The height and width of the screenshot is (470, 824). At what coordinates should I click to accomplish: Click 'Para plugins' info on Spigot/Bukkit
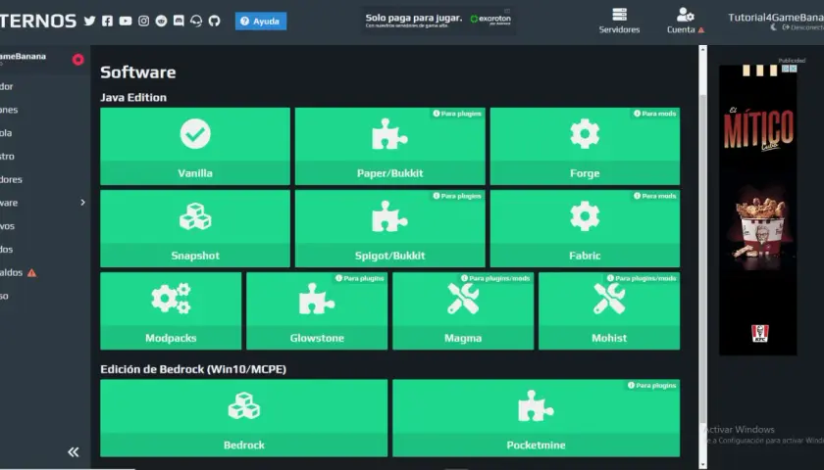pyautogui.click(x=457, y=196)
